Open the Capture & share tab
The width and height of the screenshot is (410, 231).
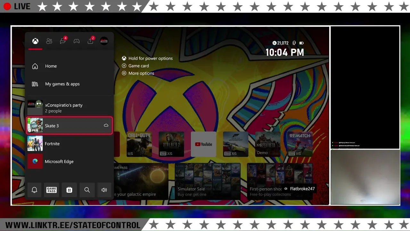click(91, 41)
